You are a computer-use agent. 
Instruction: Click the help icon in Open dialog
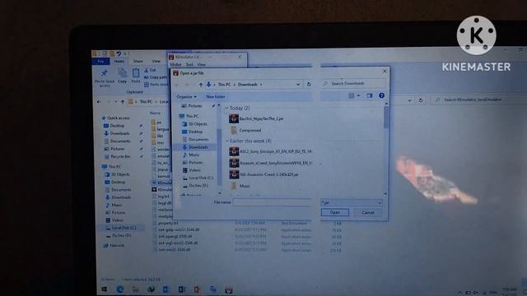pos(381,95)
